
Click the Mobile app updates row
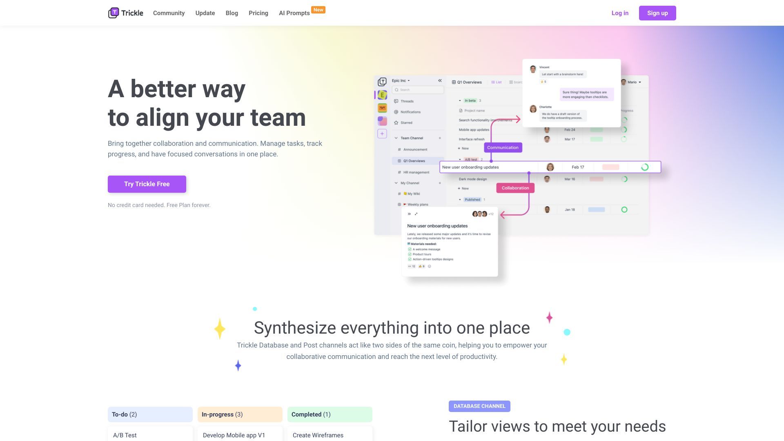pos(474,130)
